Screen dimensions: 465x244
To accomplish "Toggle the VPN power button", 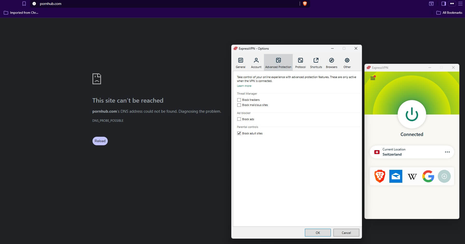I will tap(412, 114).
